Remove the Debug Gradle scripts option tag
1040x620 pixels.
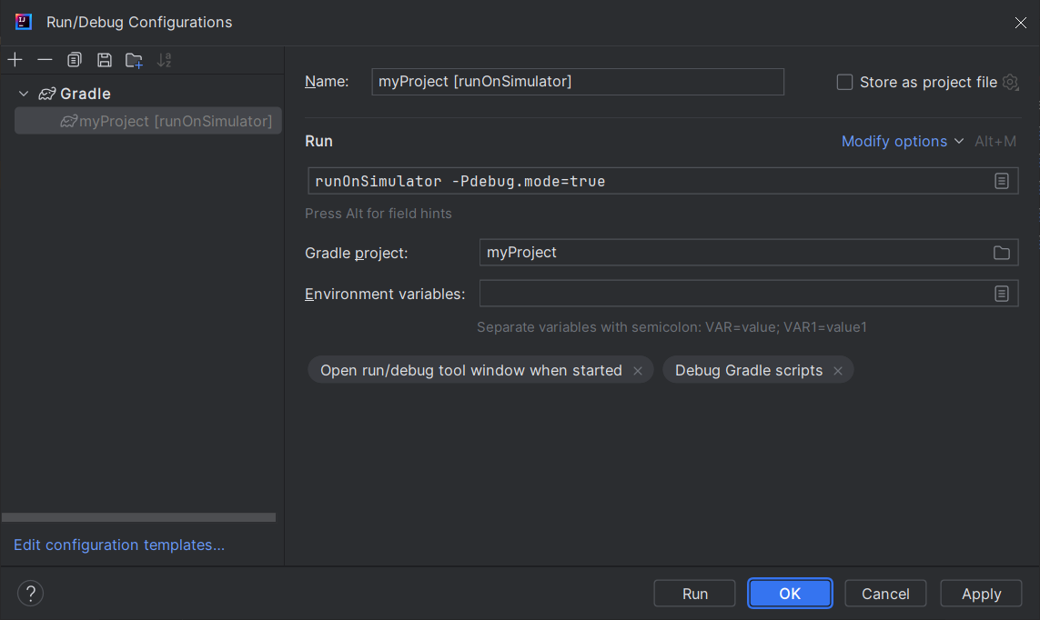pyautogui.click(x=837, y=371)
